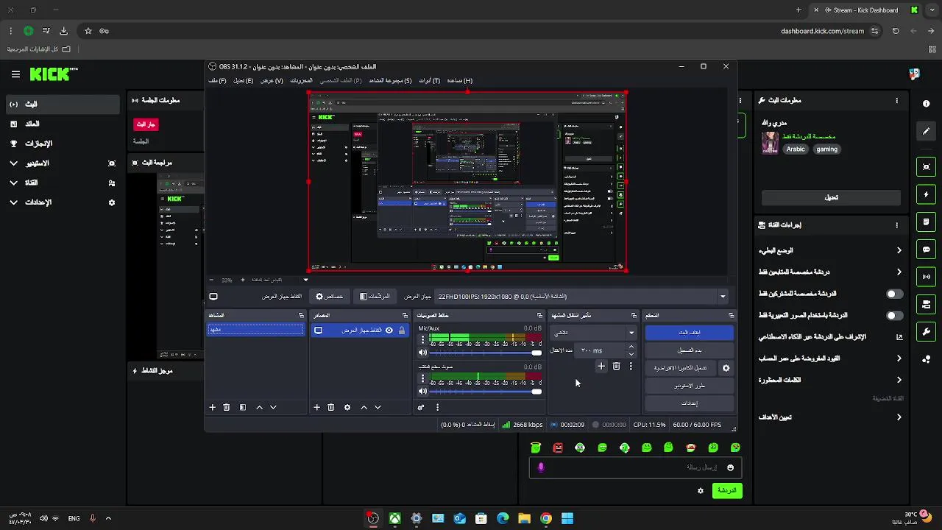This screenshot has height=530, width=942.
Task: Toggle system microphone in taskbar tray
Action: 92,518
